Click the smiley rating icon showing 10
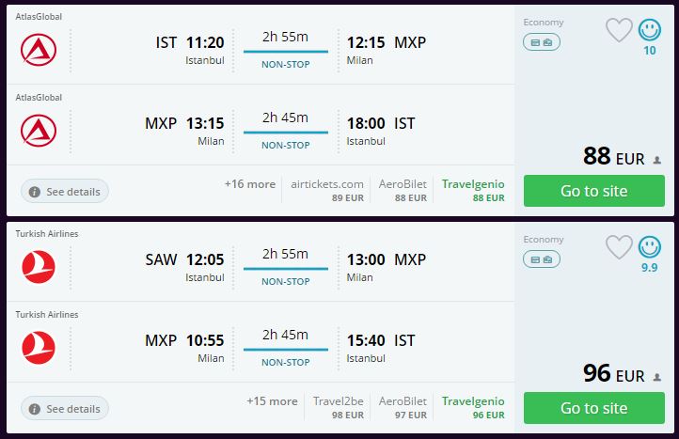The image size is (679, 439). [x=650, y=30]
